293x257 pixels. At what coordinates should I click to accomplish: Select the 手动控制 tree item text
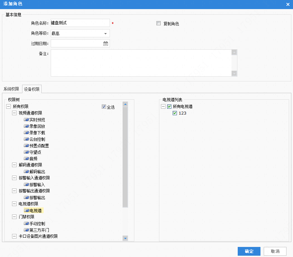37,224
